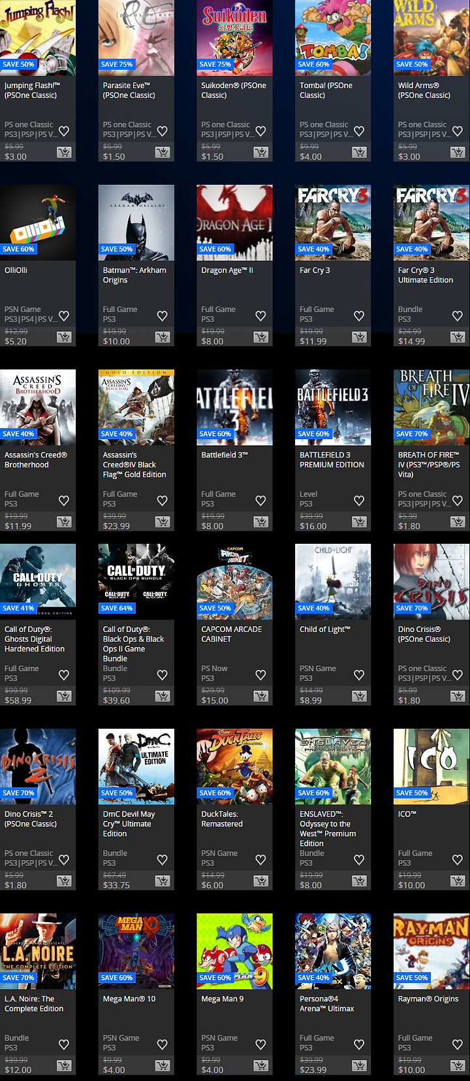Favorite Battlefield 3 using the heart
This screenshot has height=1081, width=470.
(260, 501)
